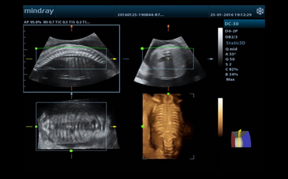Click the 3D volume orientation cube icon

pos(241,139)
